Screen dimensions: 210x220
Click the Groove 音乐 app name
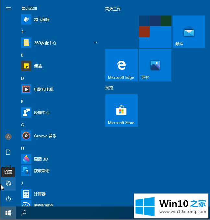[45, 136]
